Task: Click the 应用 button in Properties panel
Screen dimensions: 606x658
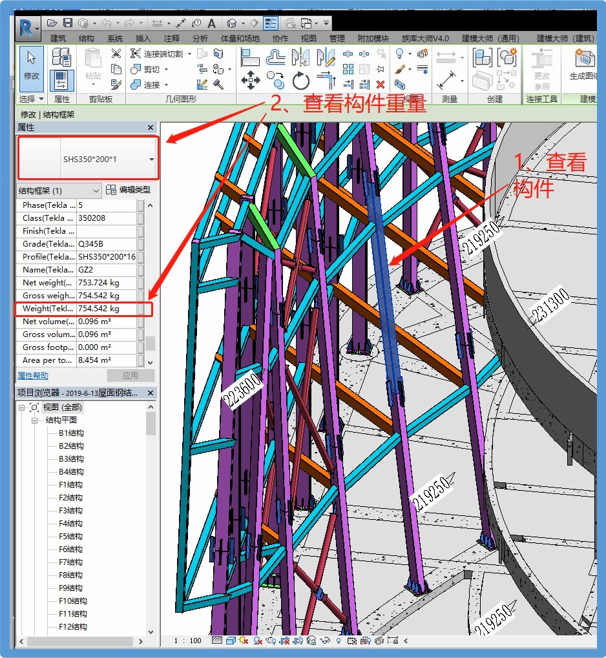Action: (x=131, y=375)
